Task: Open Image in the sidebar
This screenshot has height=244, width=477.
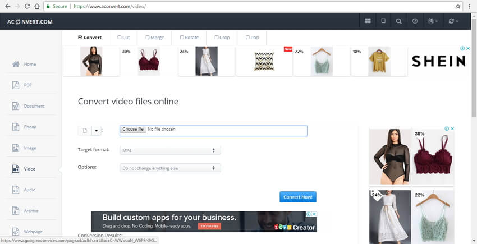Action: click(x=31, y=148)
